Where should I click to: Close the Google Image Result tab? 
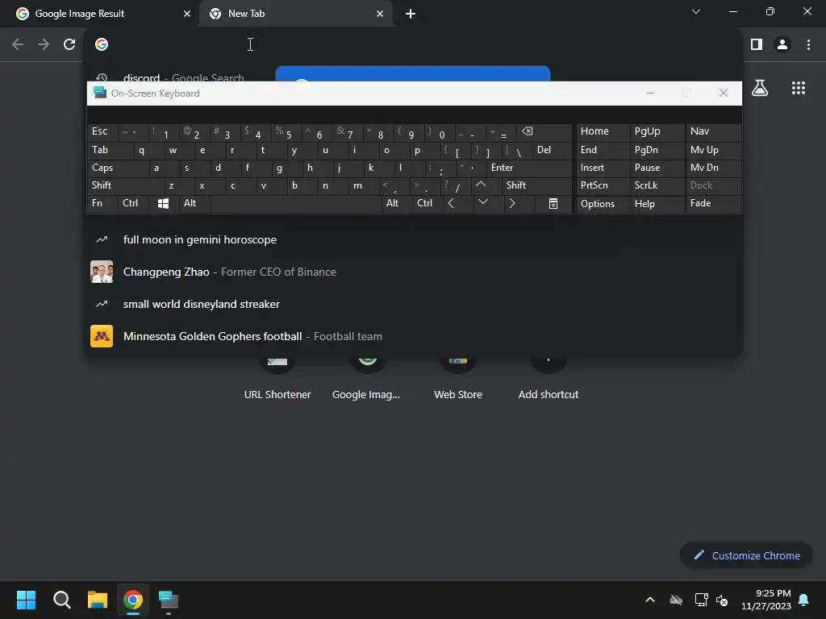tap(186, 14)
